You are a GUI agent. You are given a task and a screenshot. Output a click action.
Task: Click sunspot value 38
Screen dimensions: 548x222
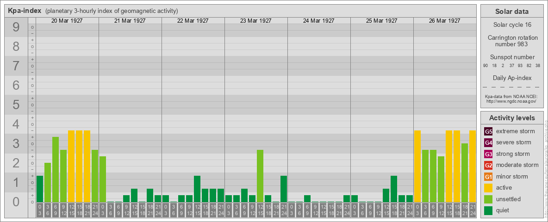coord(537,66)
